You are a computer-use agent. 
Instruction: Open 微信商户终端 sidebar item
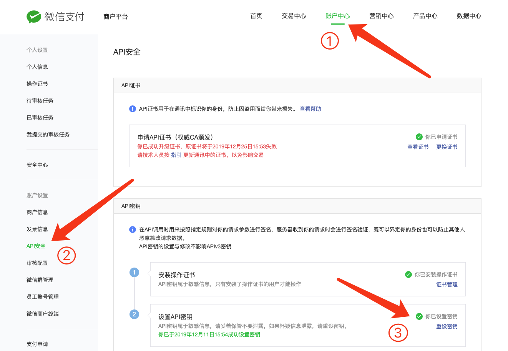(x=43, y=314)
